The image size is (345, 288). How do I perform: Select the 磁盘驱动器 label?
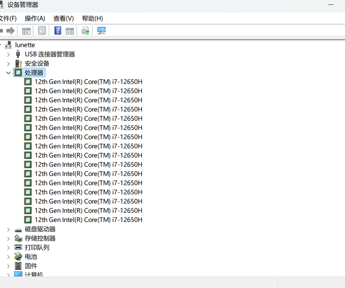(x=40, y=229)
